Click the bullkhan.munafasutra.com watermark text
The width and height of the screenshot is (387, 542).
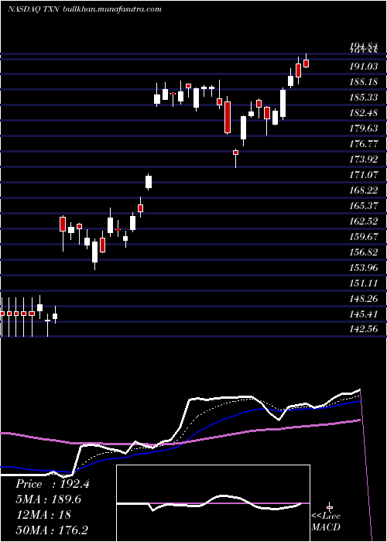[113, 9]
